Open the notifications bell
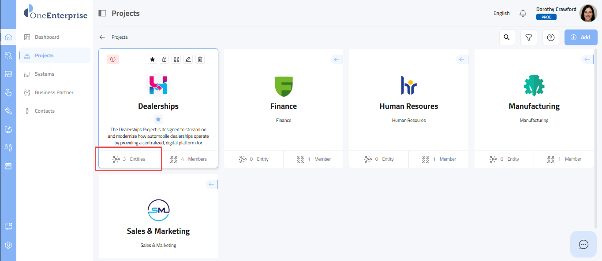This screenshot has height=261, width=602. (523, 13)
